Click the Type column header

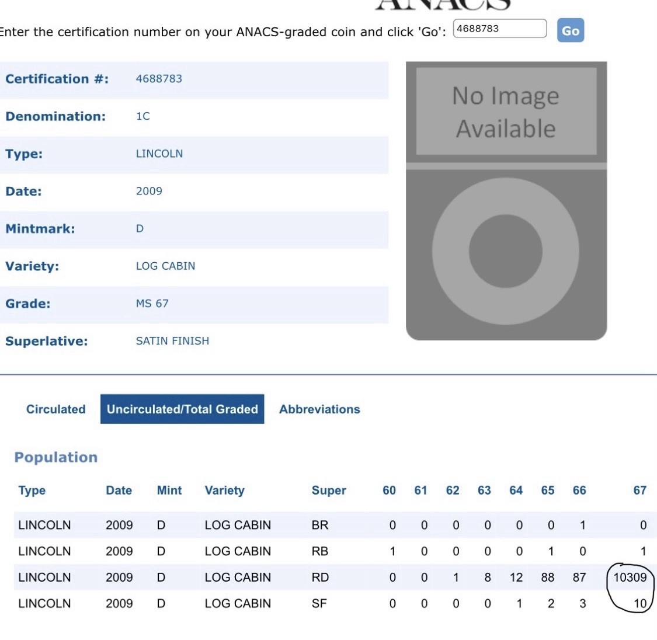pyautogui.click(x=32, y=491)
